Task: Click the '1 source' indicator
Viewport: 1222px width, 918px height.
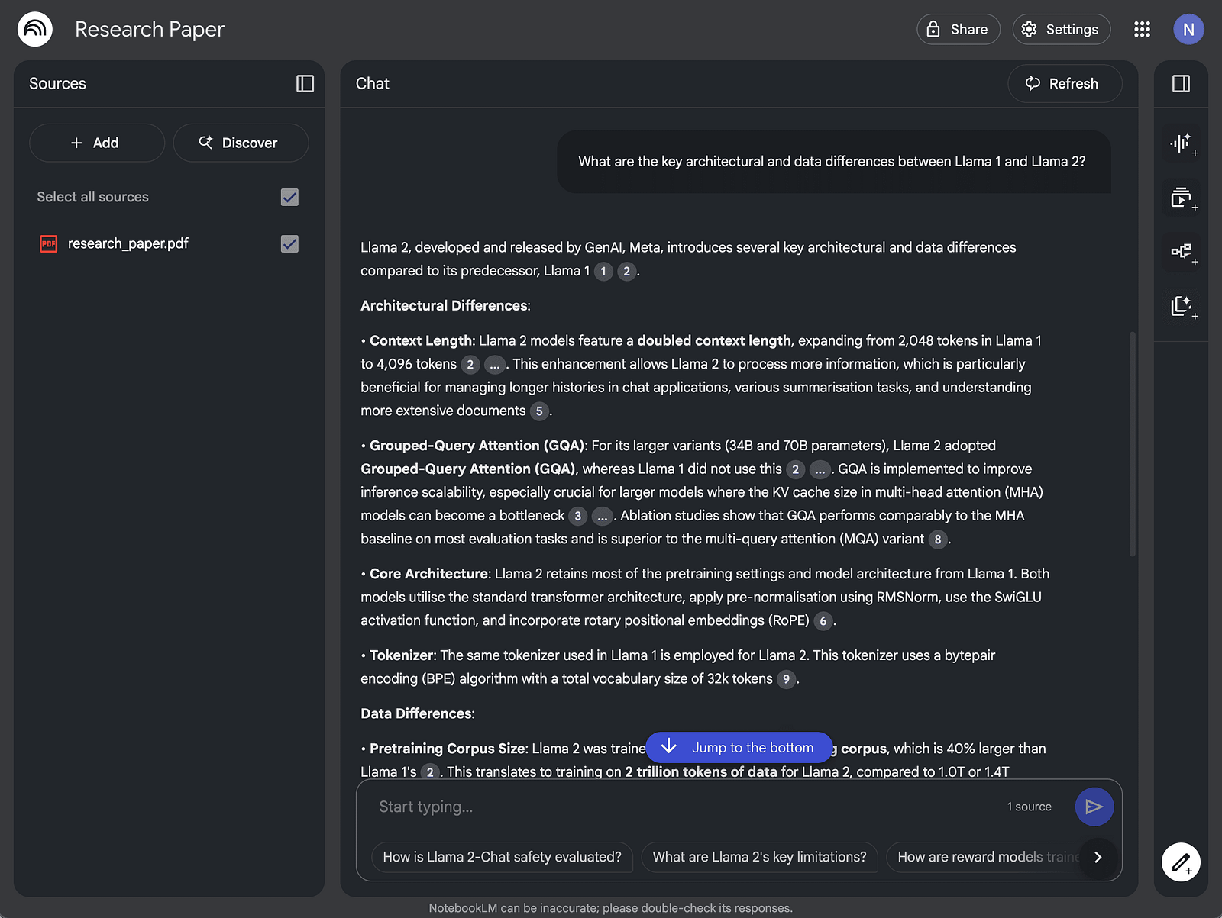Action: 1029,807
